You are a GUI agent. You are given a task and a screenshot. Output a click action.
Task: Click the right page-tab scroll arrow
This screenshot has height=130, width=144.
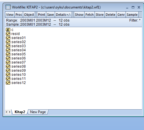click(x=10, y=112)
